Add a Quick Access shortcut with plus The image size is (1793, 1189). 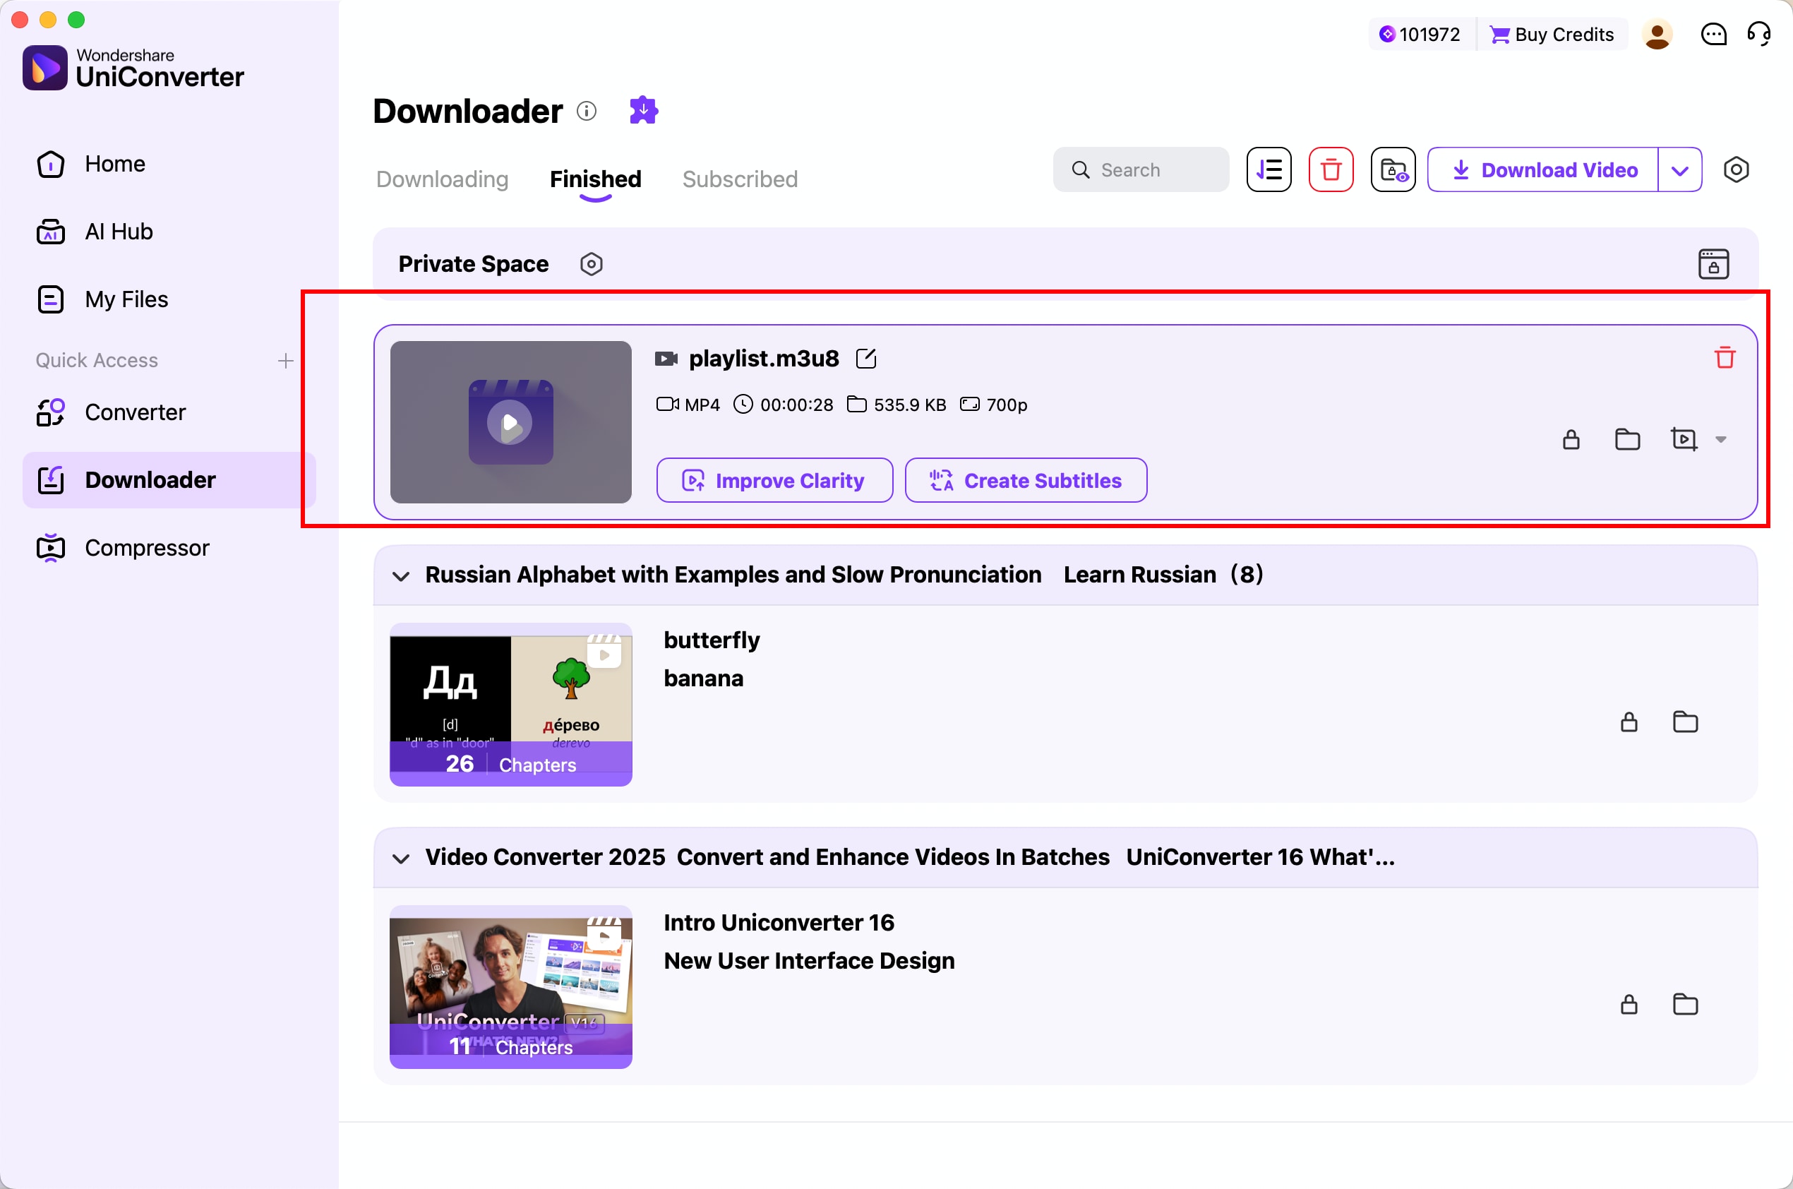click(285, 360)
